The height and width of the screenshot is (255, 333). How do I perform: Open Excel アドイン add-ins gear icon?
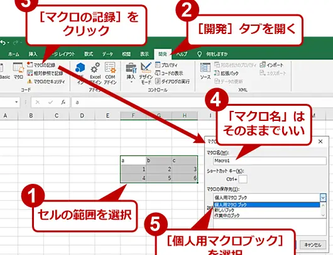pos(95,74)
